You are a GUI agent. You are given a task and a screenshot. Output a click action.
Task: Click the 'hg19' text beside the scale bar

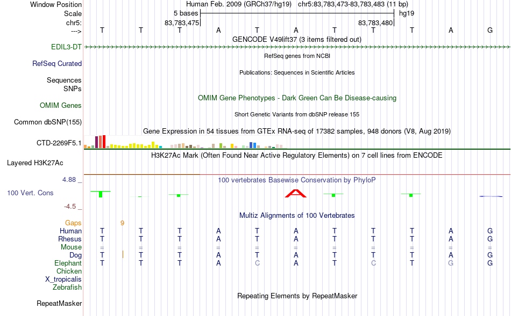(407, 13)
